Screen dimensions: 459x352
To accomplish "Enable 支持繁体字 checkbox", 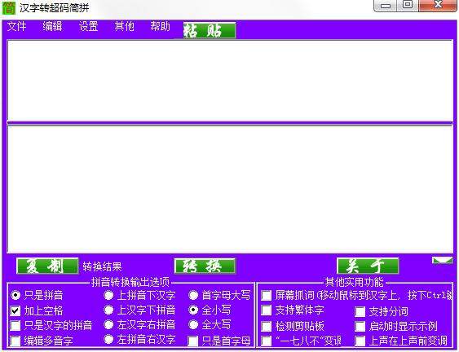I will click(x=266, y=310).
